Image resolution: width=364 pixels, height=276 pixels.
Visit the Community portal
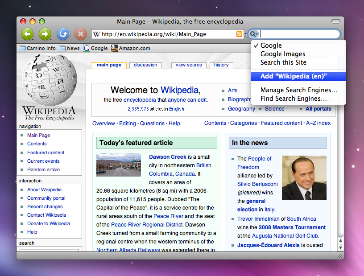(46, 198)
